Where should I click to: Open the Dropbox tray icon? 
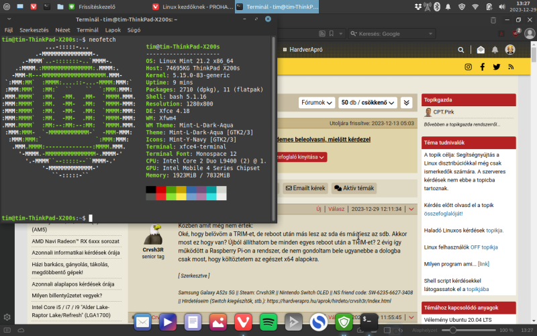coord(418,7)
